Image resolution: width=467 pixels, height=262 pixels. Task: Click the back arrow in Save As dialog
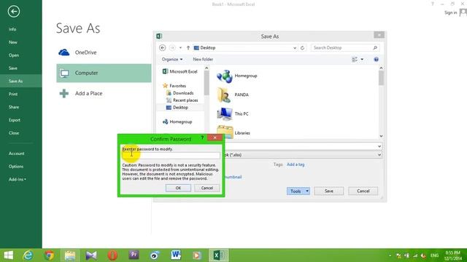tap(162, 48)
